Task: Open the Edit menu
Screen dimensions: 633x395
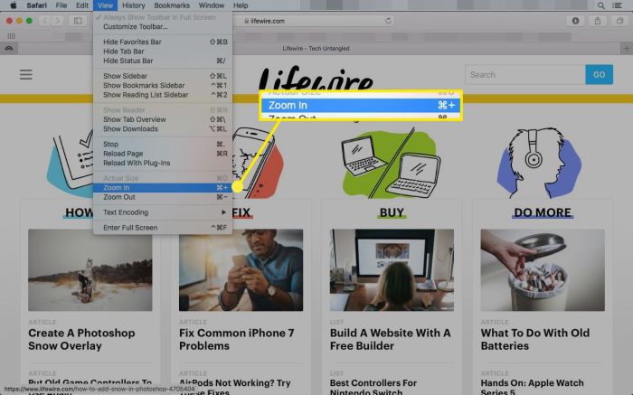Action: (82, 5)
